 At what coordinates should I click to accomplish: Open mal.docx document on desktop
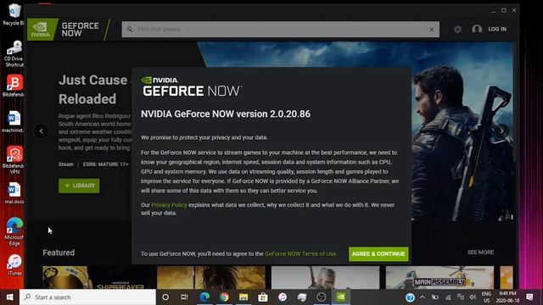[x=14, y=193]
